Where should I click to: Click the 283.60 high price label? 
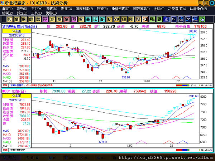[x=193, y=31]
